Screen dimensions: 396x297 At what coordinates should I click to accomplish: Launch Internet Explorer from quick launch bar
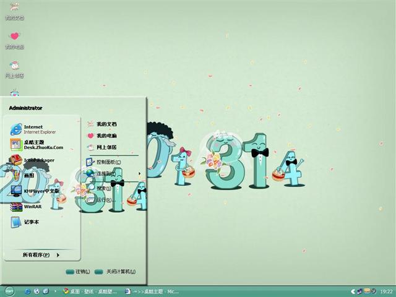tap(27, 291)
